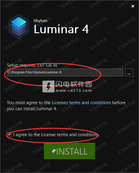Click the www.sd173.com watermark text
Image resolution: width=139 pixels, height=173 pixels.
74,91
